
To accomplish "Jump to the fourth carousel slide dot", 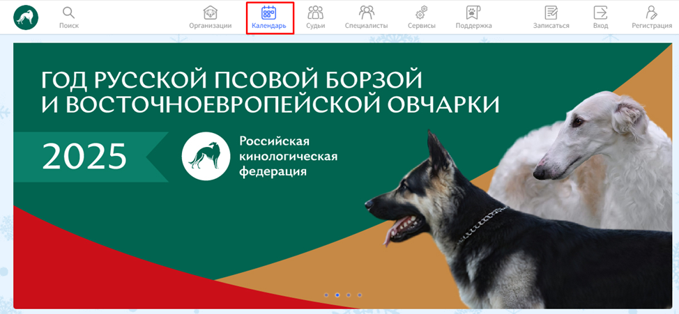I will [x=360, y=295].
